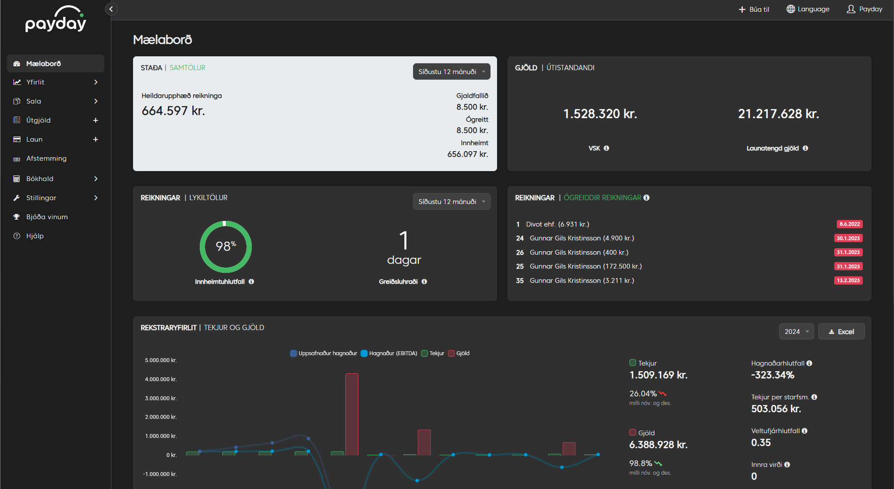Image resolution: width=894 pixels, height=489 pixels.
Task: Toggle Gjöld legend series in chart
Action: coord(459,353)
